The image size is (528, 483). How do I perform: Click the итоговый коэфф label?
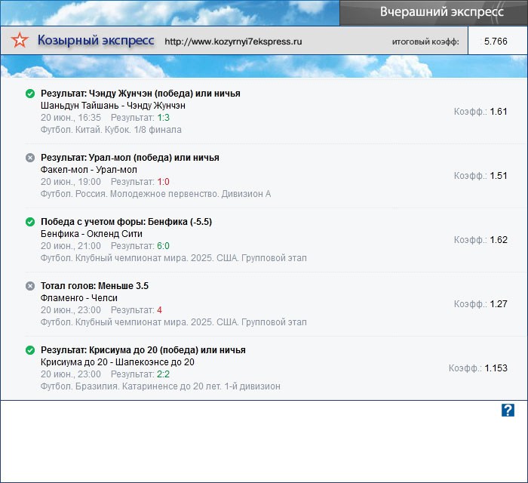click(425, 42)
